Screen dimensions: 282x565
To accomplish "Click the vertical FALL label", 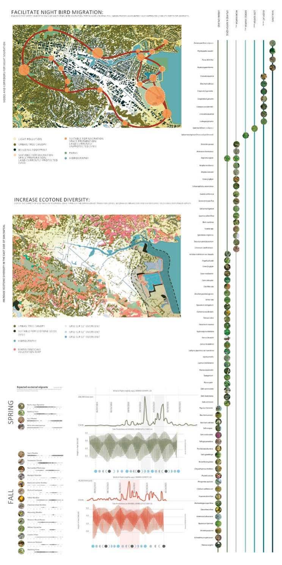I will click(11, 496).
